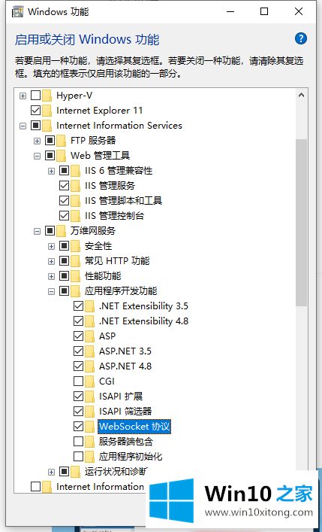Maximize the Windows 功能 dialog
The height and width of the screenshot is (532, 322).
coord(264,11)
